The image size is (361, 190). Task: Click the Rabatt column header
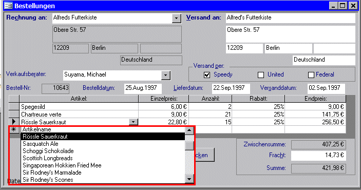pyautogui.click(x=258, y=99)
